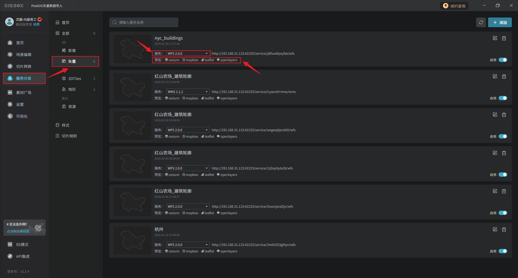Edit the nyc_buildings service entry
The image size is (518, 278).
click(495, 38)
